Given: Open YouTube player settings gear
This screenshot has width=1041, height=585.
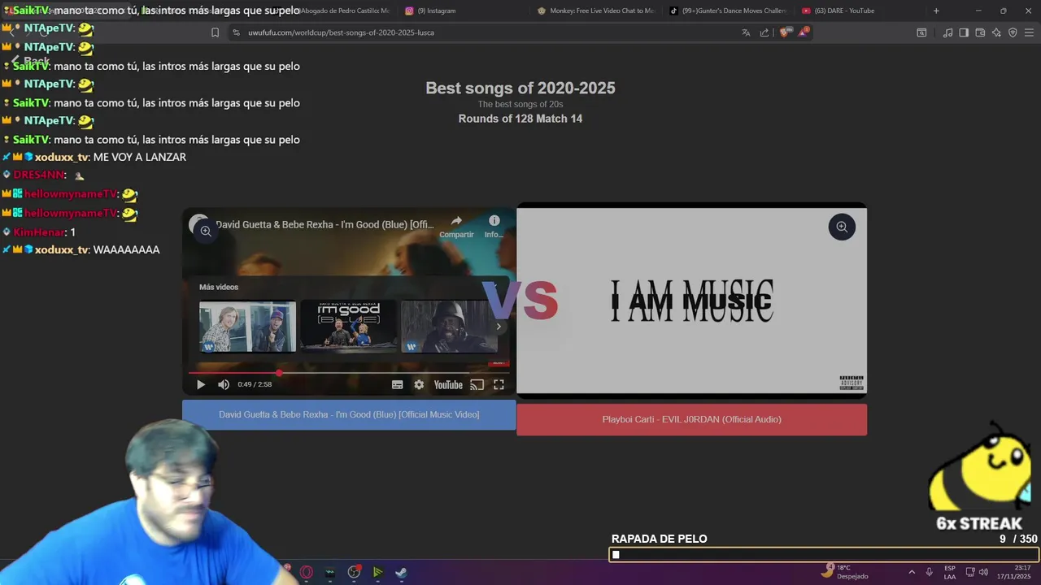Looking at the screenshot, I should [419, 385].
